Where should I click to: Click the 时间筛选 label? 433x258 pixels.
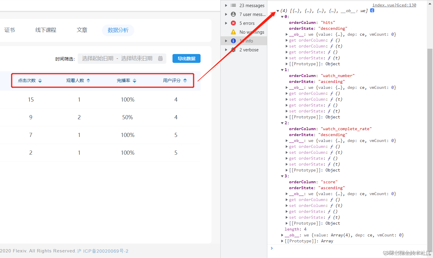(x=65, y=59)
